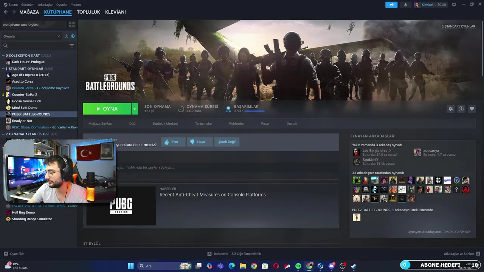The height and width of the screenshot is (272, 484).
Task: Open the Oyunlar menu in menu bar
Action: coord(62,5)
